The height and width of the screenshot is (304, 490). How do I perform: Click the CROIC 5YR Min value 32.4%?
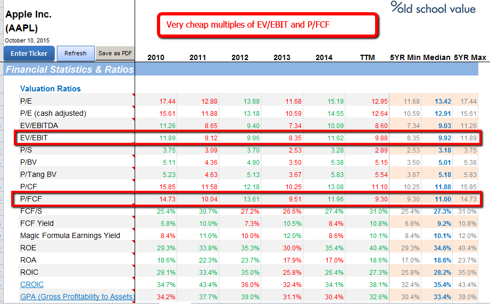[410, 285]
